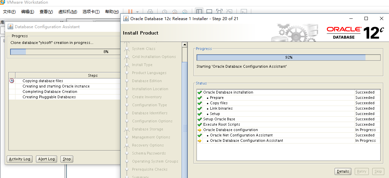Open the 虚拟机(M) menu
The width and height of the screenshot is (389, 178).
click(x=68, y=12)
